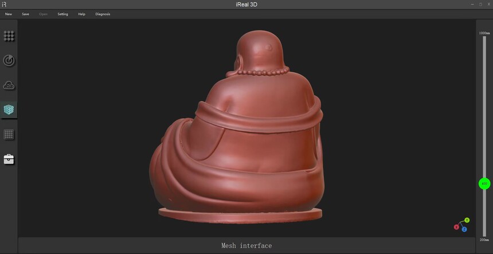Viewport: 493px width, 254px height.
Task: Click the New menu item
Action: pyautogui.click(x=9, y=14)
